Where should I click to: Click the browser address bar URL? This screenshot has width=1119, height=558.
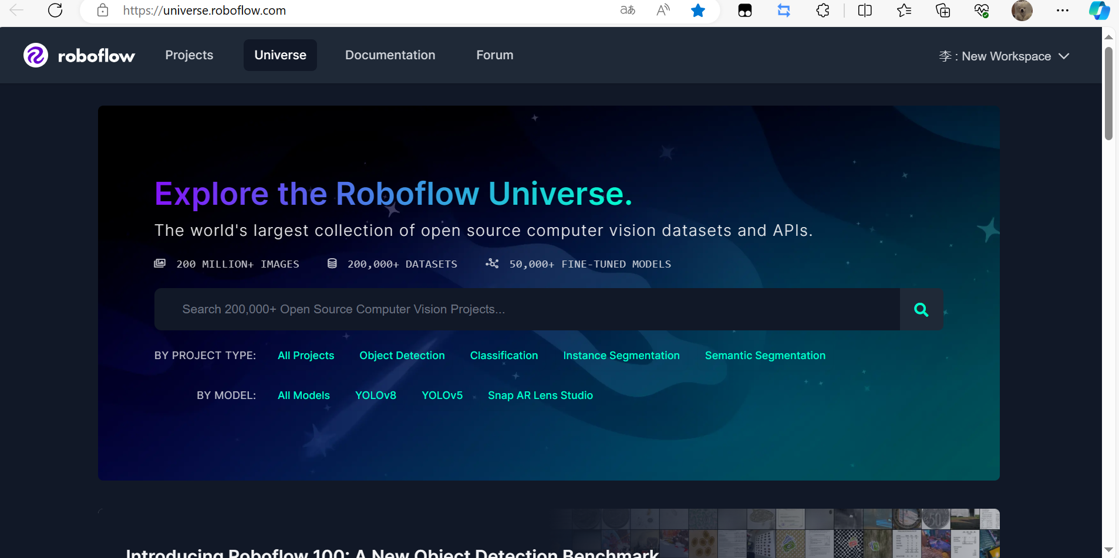(x=204, y=11)
